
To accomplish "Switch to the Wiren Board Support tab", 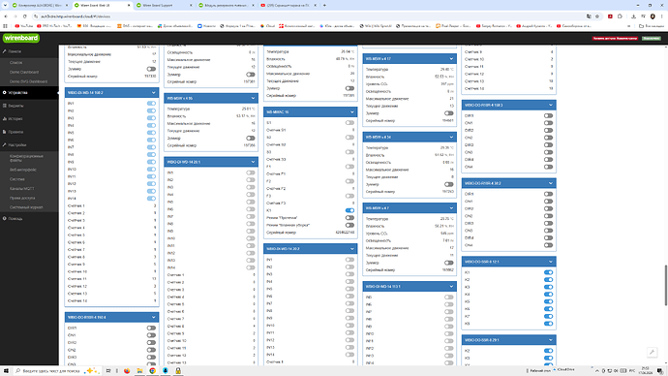I will 164,5.
